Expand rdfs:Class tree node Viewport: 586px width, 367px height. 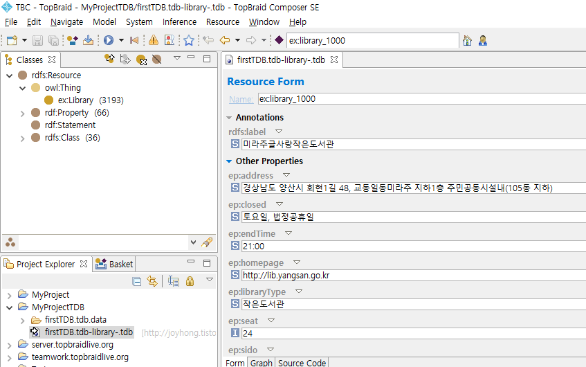(22, 138)
